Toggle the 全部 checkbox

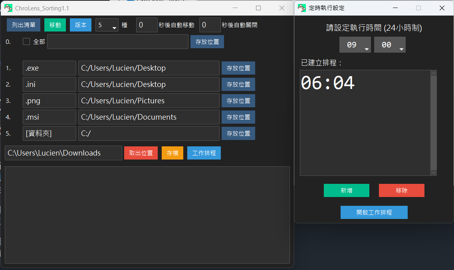click(x=26, y=41)
